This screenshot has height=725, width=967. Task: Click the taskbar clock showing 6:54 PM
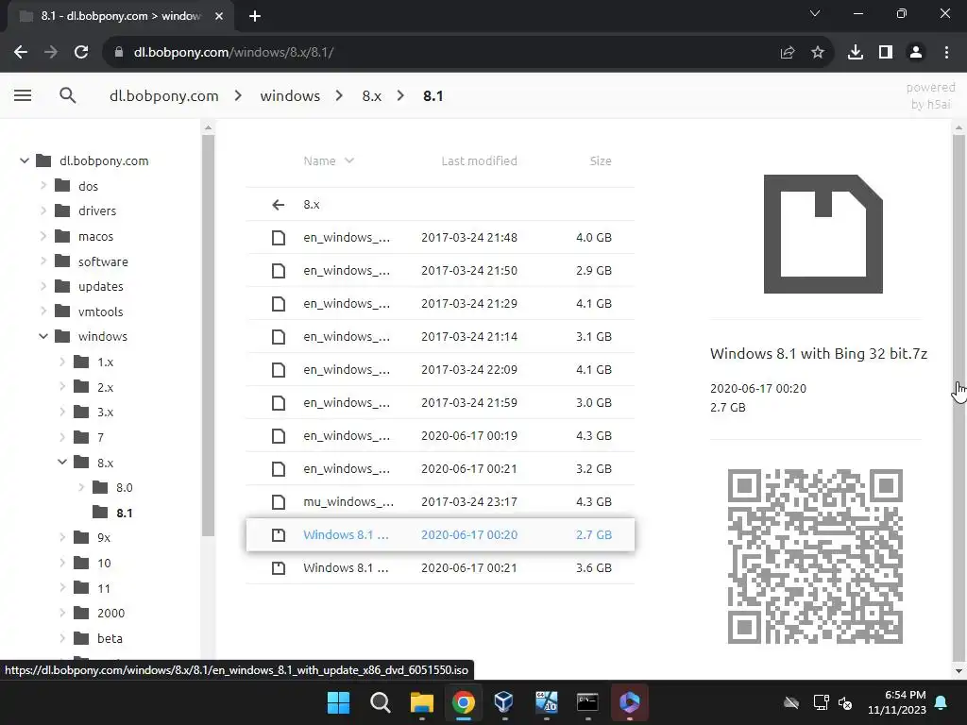click(897, 702)
